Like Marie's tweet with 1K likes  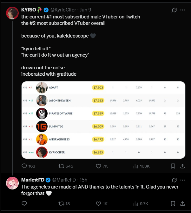tap(98, 203)
